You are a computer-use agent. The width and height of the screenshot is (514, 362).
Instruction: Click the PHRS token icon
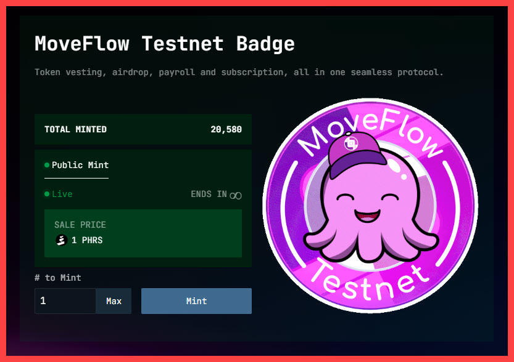(61, 240)
